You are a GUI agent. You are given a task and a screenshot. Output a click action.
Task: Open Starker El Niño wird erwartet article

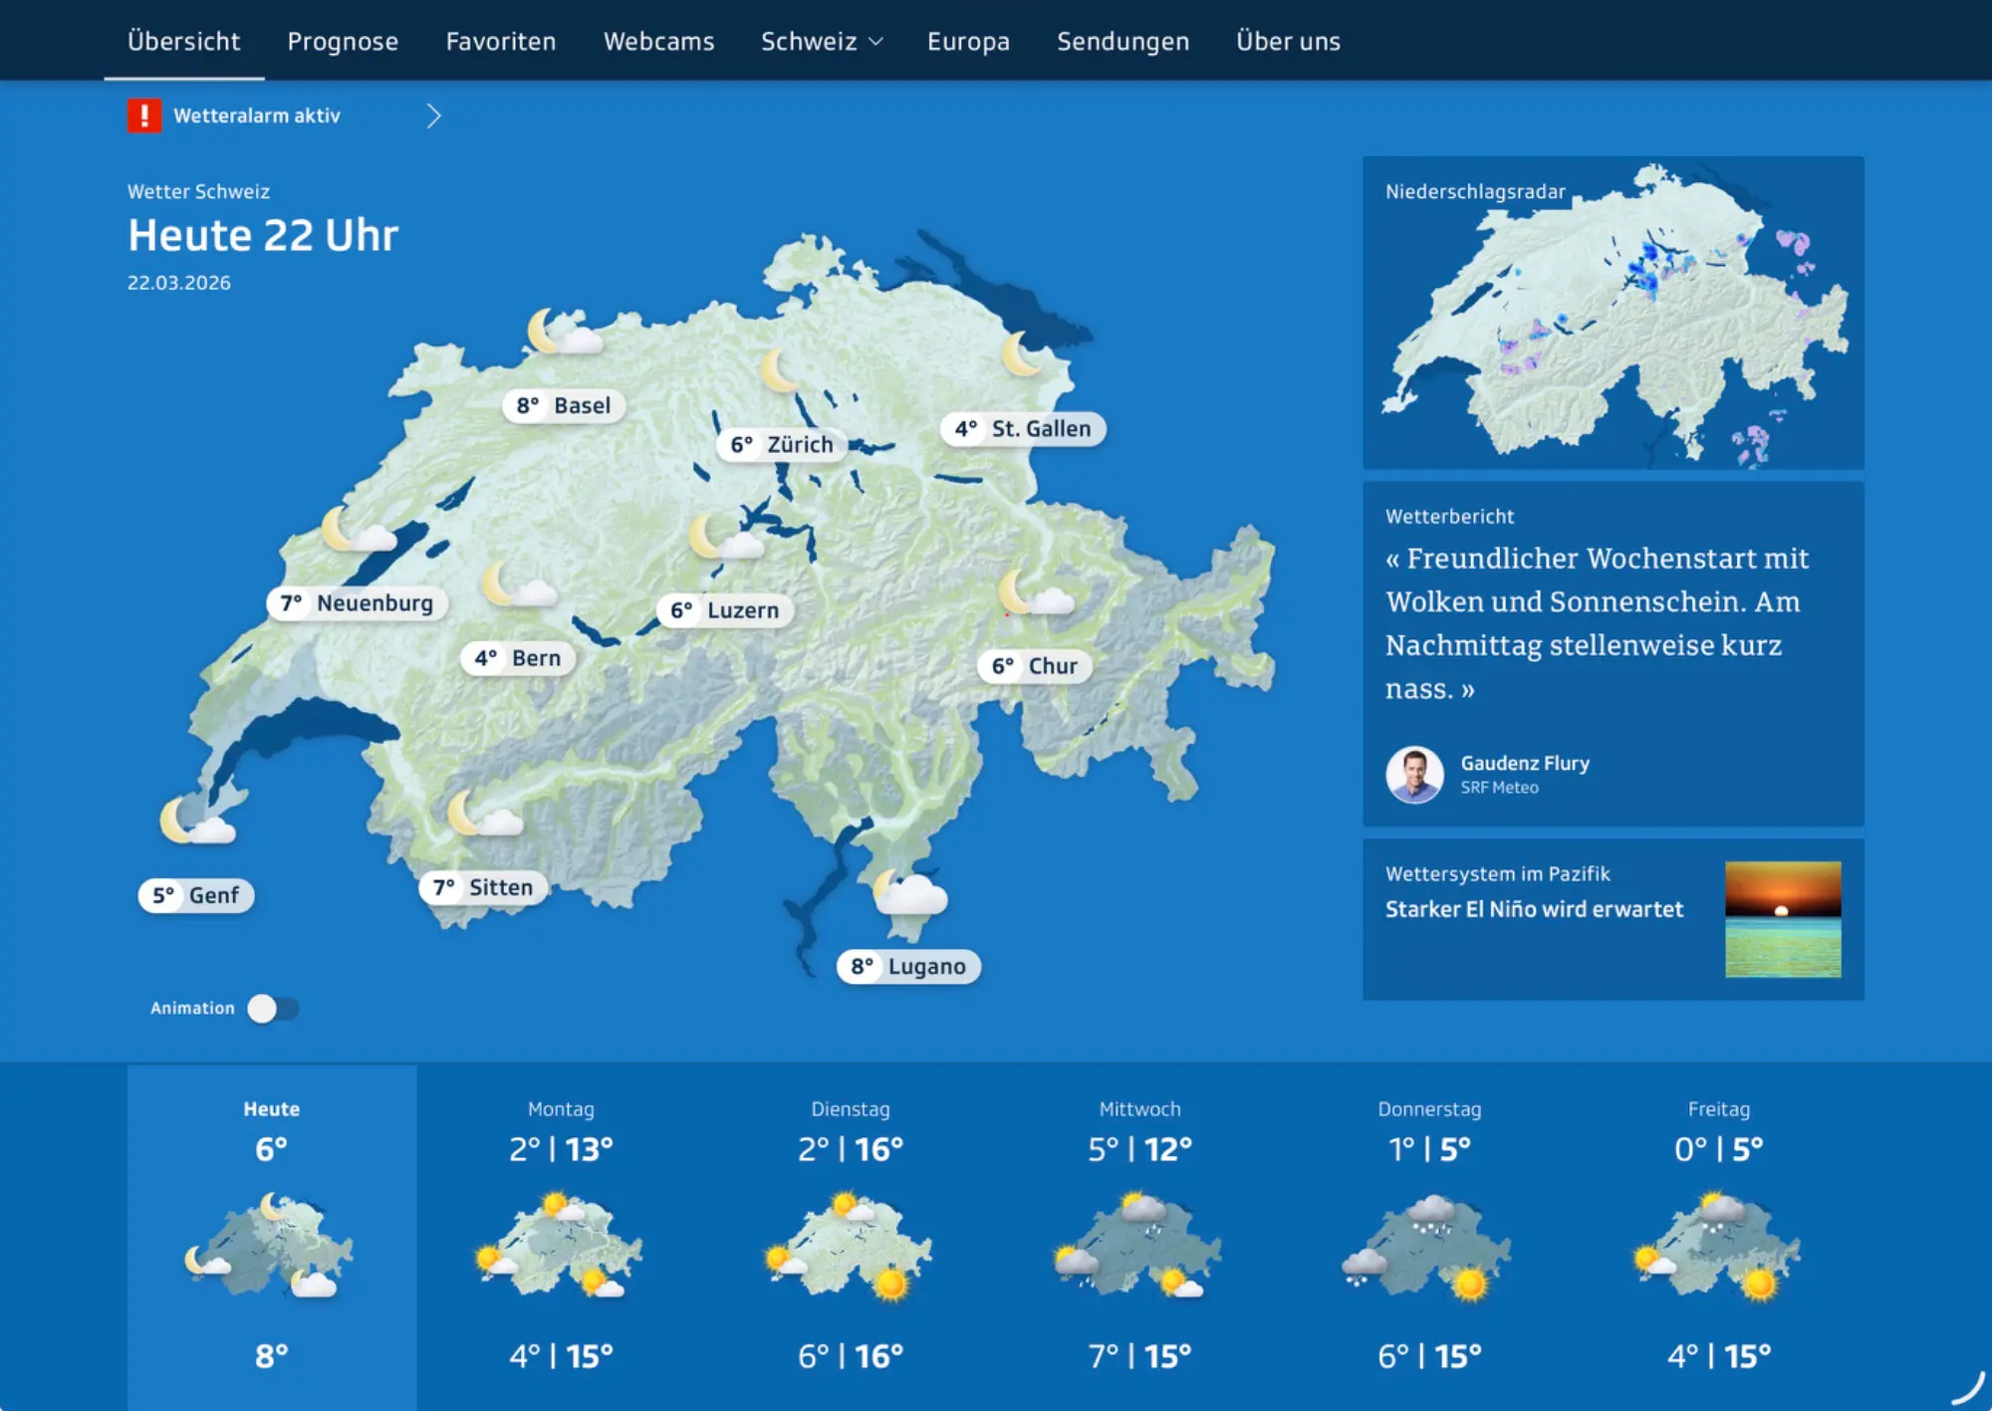1534,909
